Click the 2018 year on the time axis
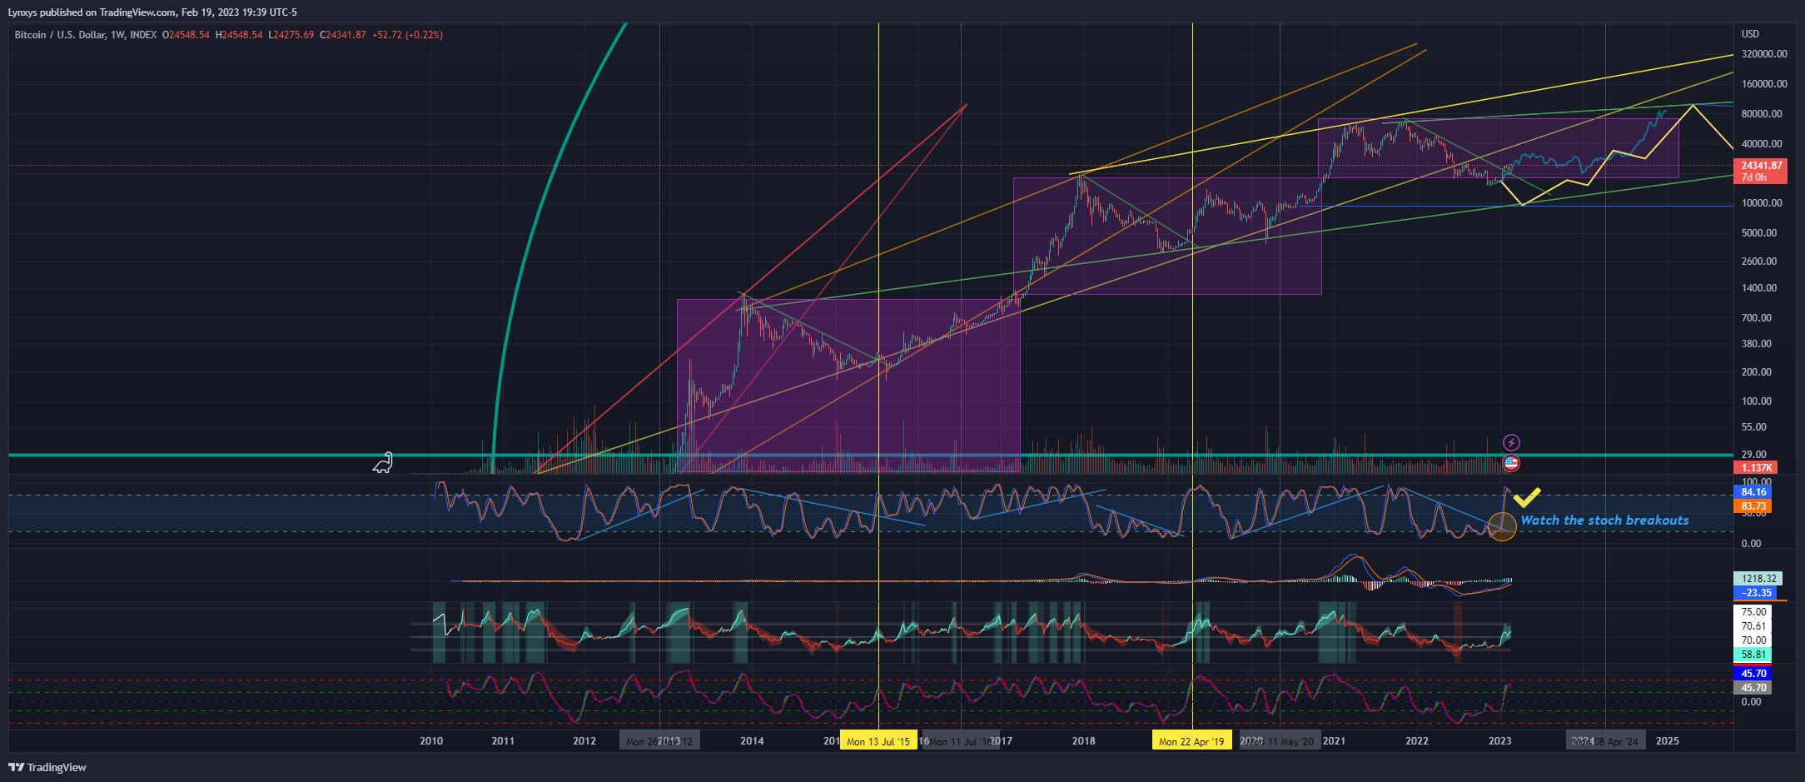This screenshot has height=782, width=1805. click(1083, 741)
